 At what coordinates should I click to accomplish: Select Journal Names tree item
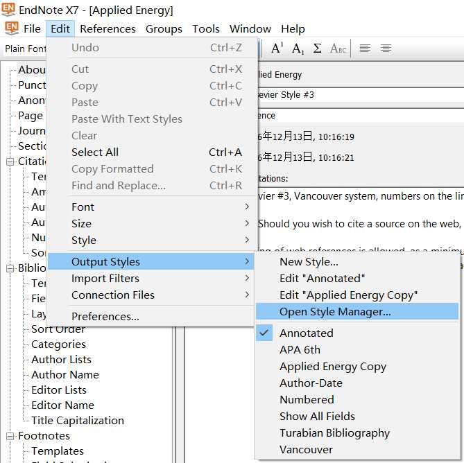click(x=32, y=131)
